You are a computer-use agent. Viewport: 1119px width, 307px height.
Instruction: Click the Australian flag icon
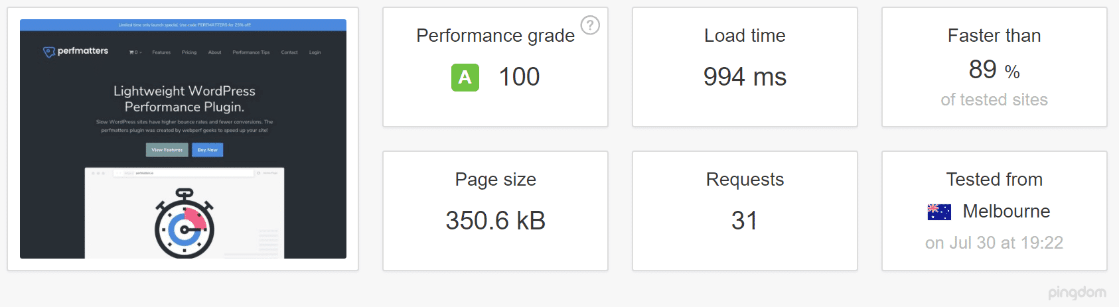[939, 212]
